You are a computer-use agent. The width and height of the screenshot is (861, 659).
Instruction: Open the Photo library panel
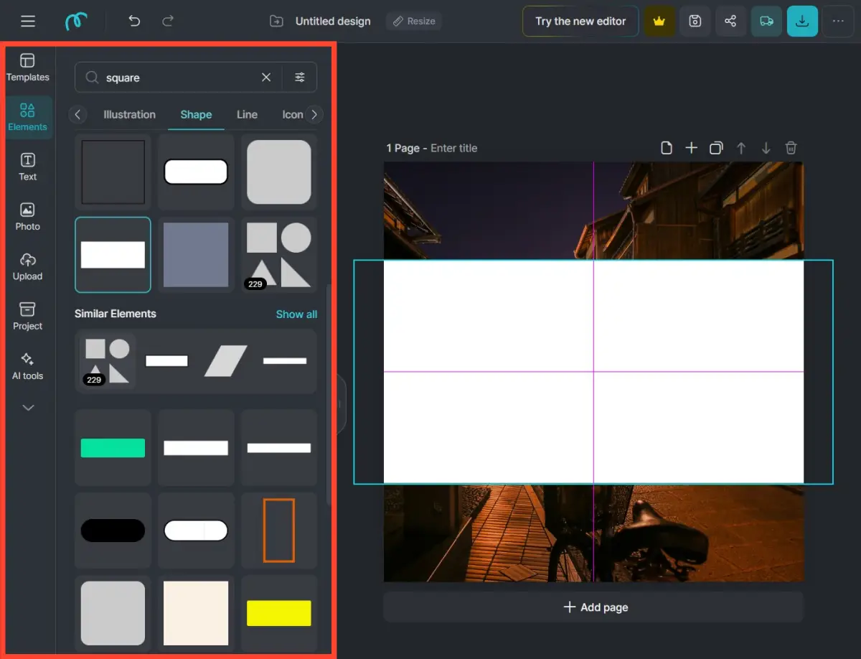[x=27, y=216]
